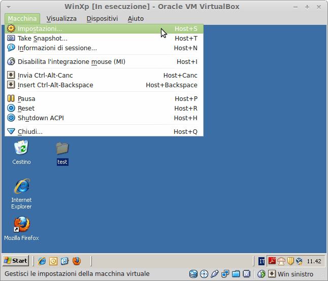Click the red Adobe tray icon

point(272,261)
